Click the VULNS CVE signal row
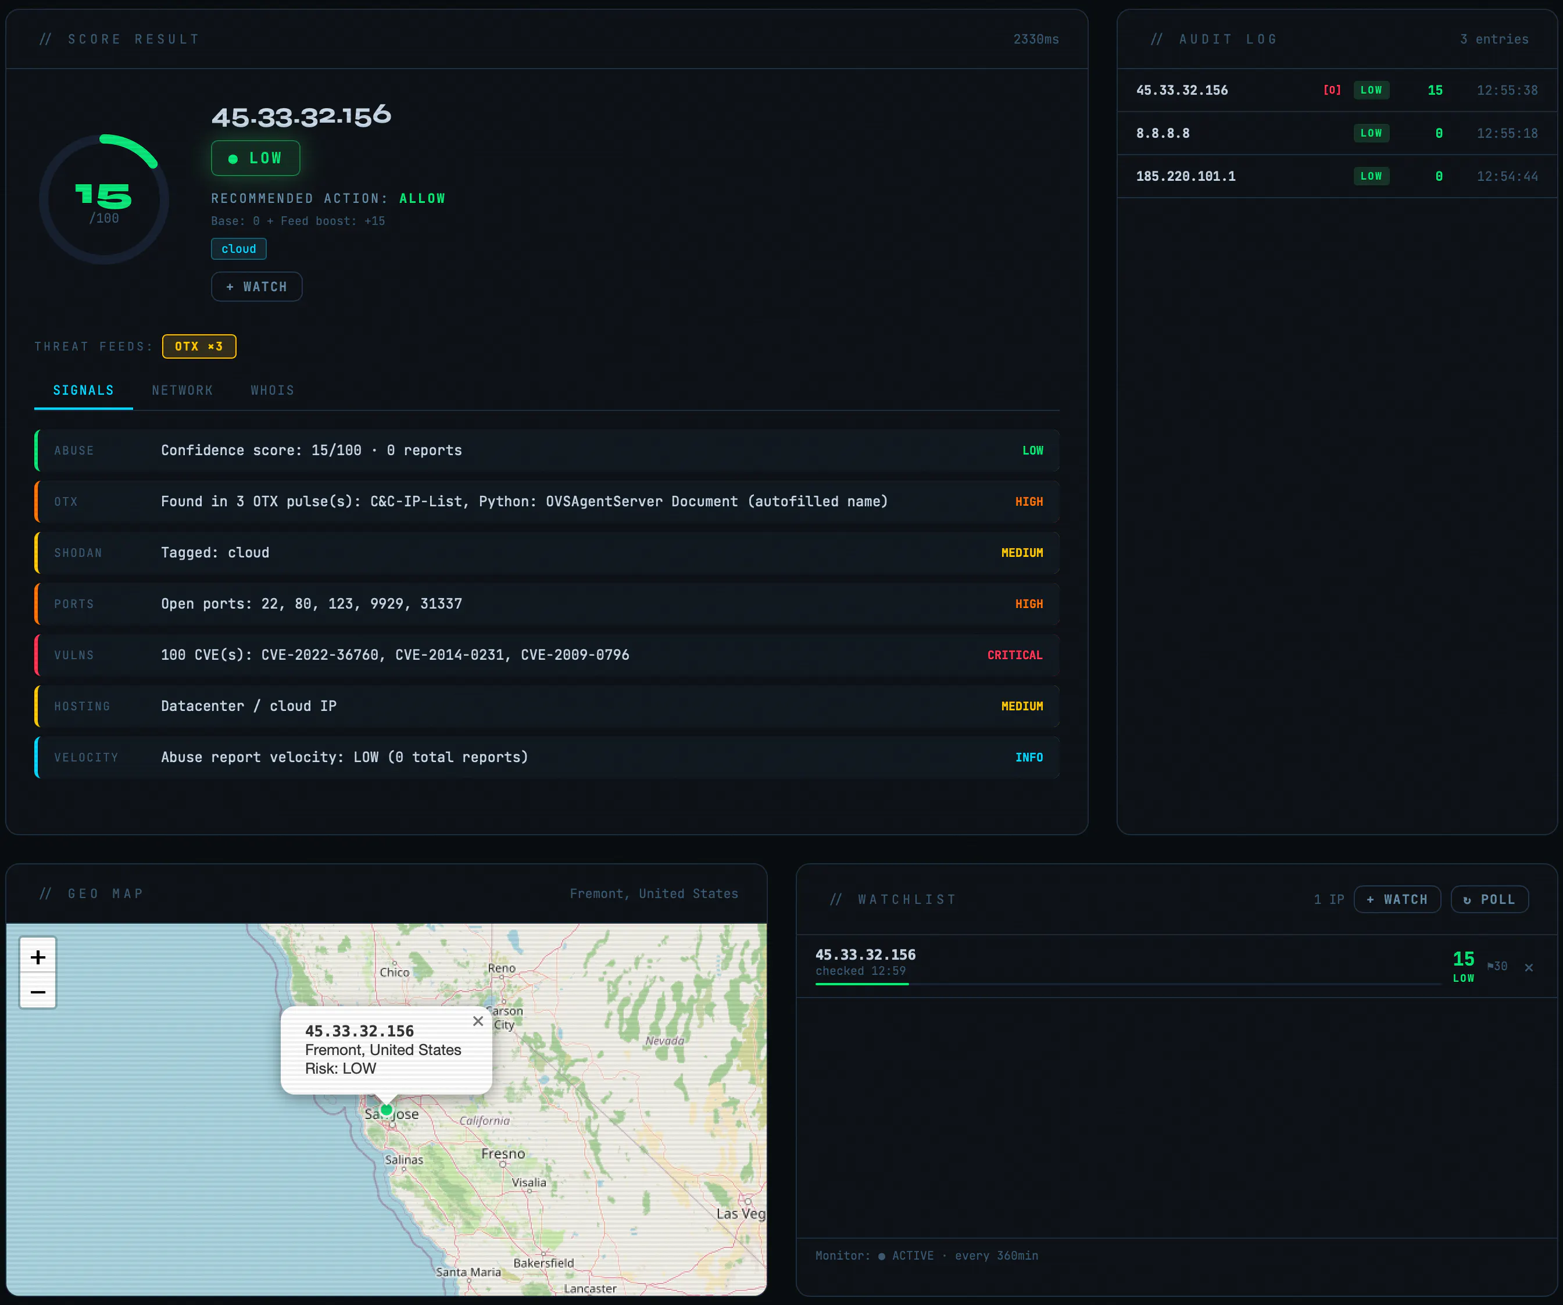The height and width of the screenshot is (1305, 1563). (x=547, y=655)
